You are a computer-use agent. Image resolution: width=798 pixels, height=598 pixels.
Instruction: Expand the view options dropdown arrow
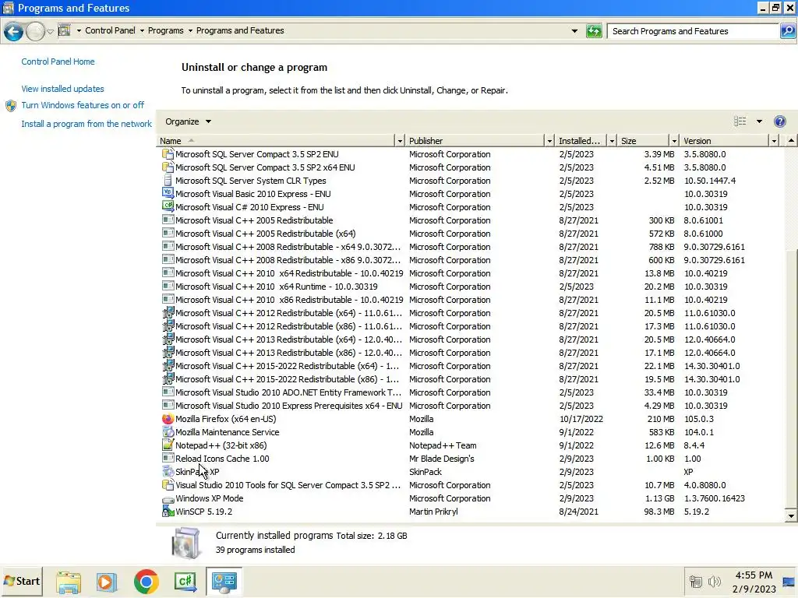click(x=759, y=121)
